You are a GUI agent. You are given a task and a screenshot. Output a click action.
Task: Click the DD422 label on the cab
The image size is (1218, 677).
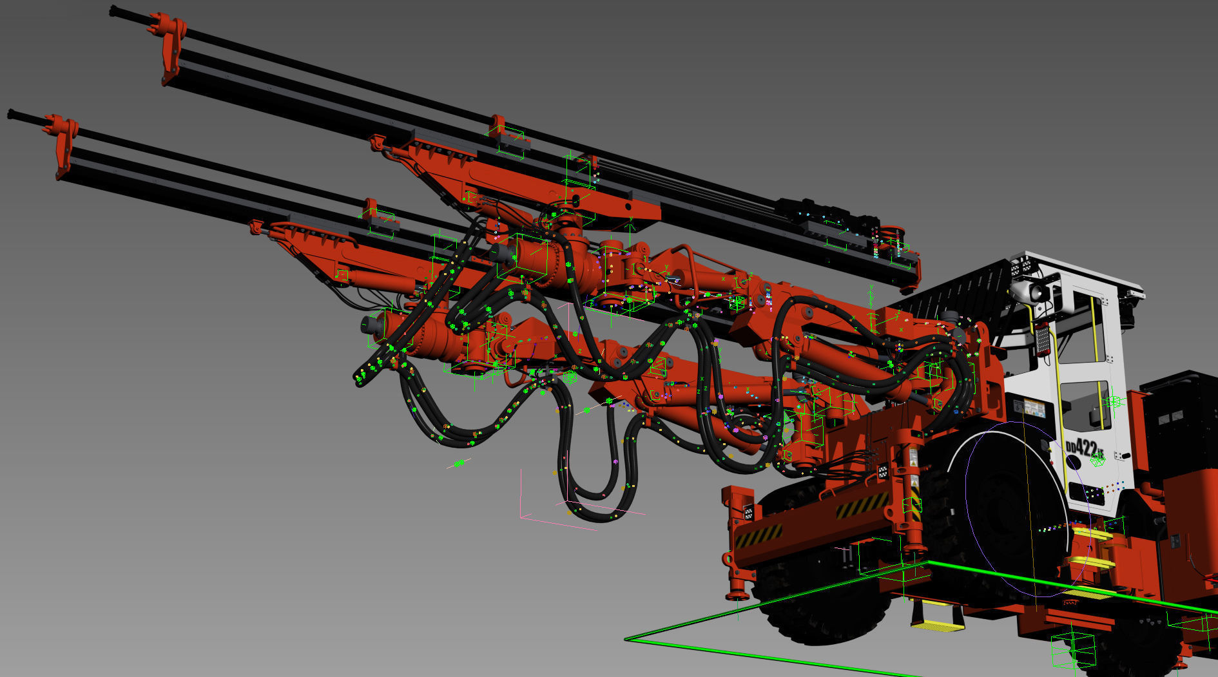click(x=1083, y=446)
